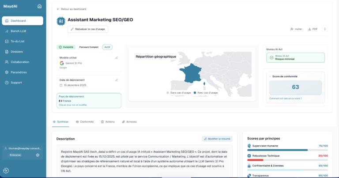Screen dimensions: 339x178
Task: Click the Transparence principle icon
Action: click(x=249, y=176)
